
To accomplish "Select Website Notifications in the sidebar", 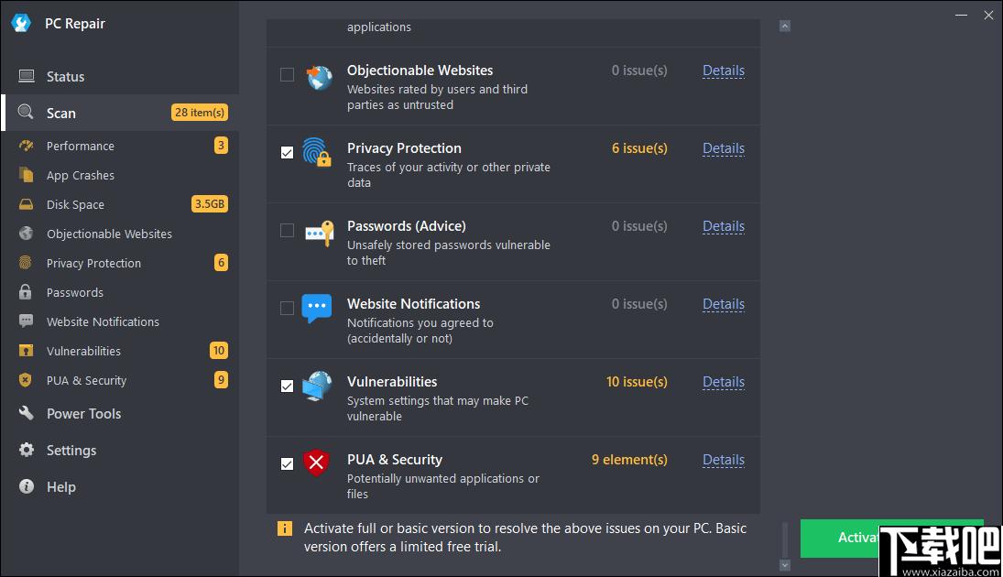I will click(120, 321).
